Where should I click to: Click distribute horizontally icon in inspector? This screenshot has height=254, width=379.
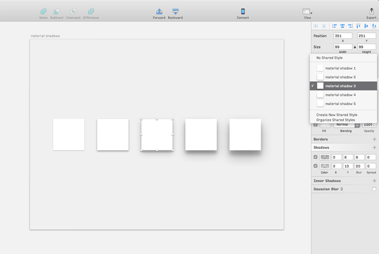click(316, 26)
